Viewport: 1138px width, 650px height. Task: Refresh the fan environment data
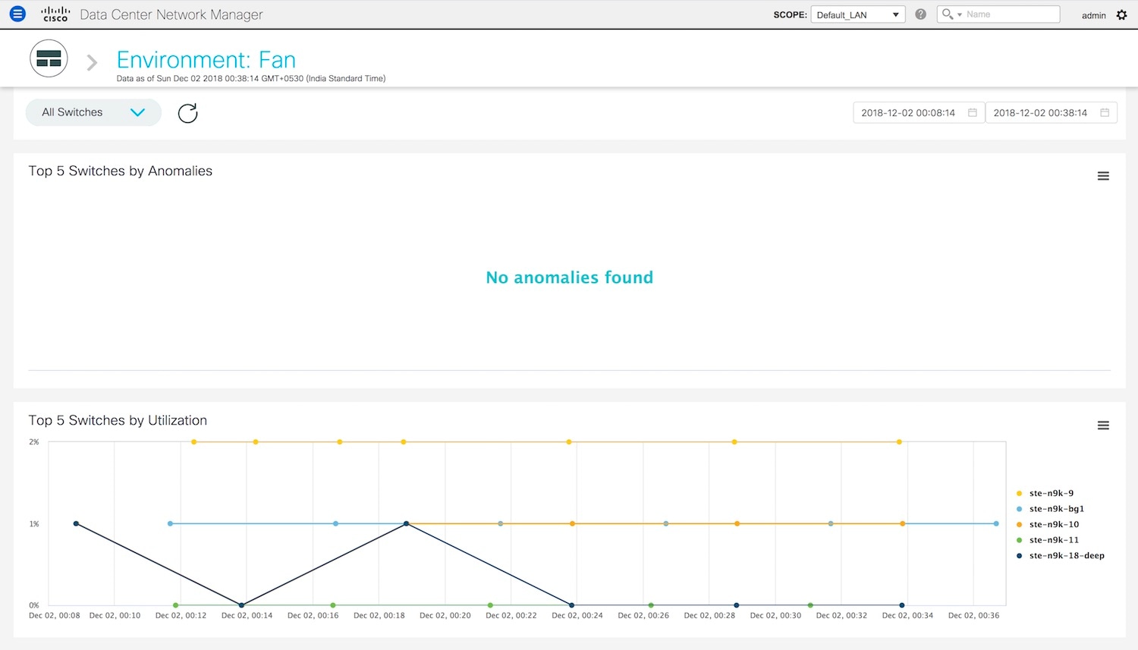pos(187,113)
